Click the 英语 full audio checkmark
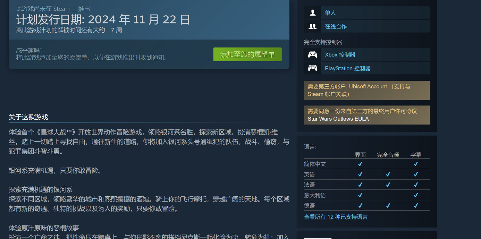Screen dimensions: 481x239 coord(388,174)
